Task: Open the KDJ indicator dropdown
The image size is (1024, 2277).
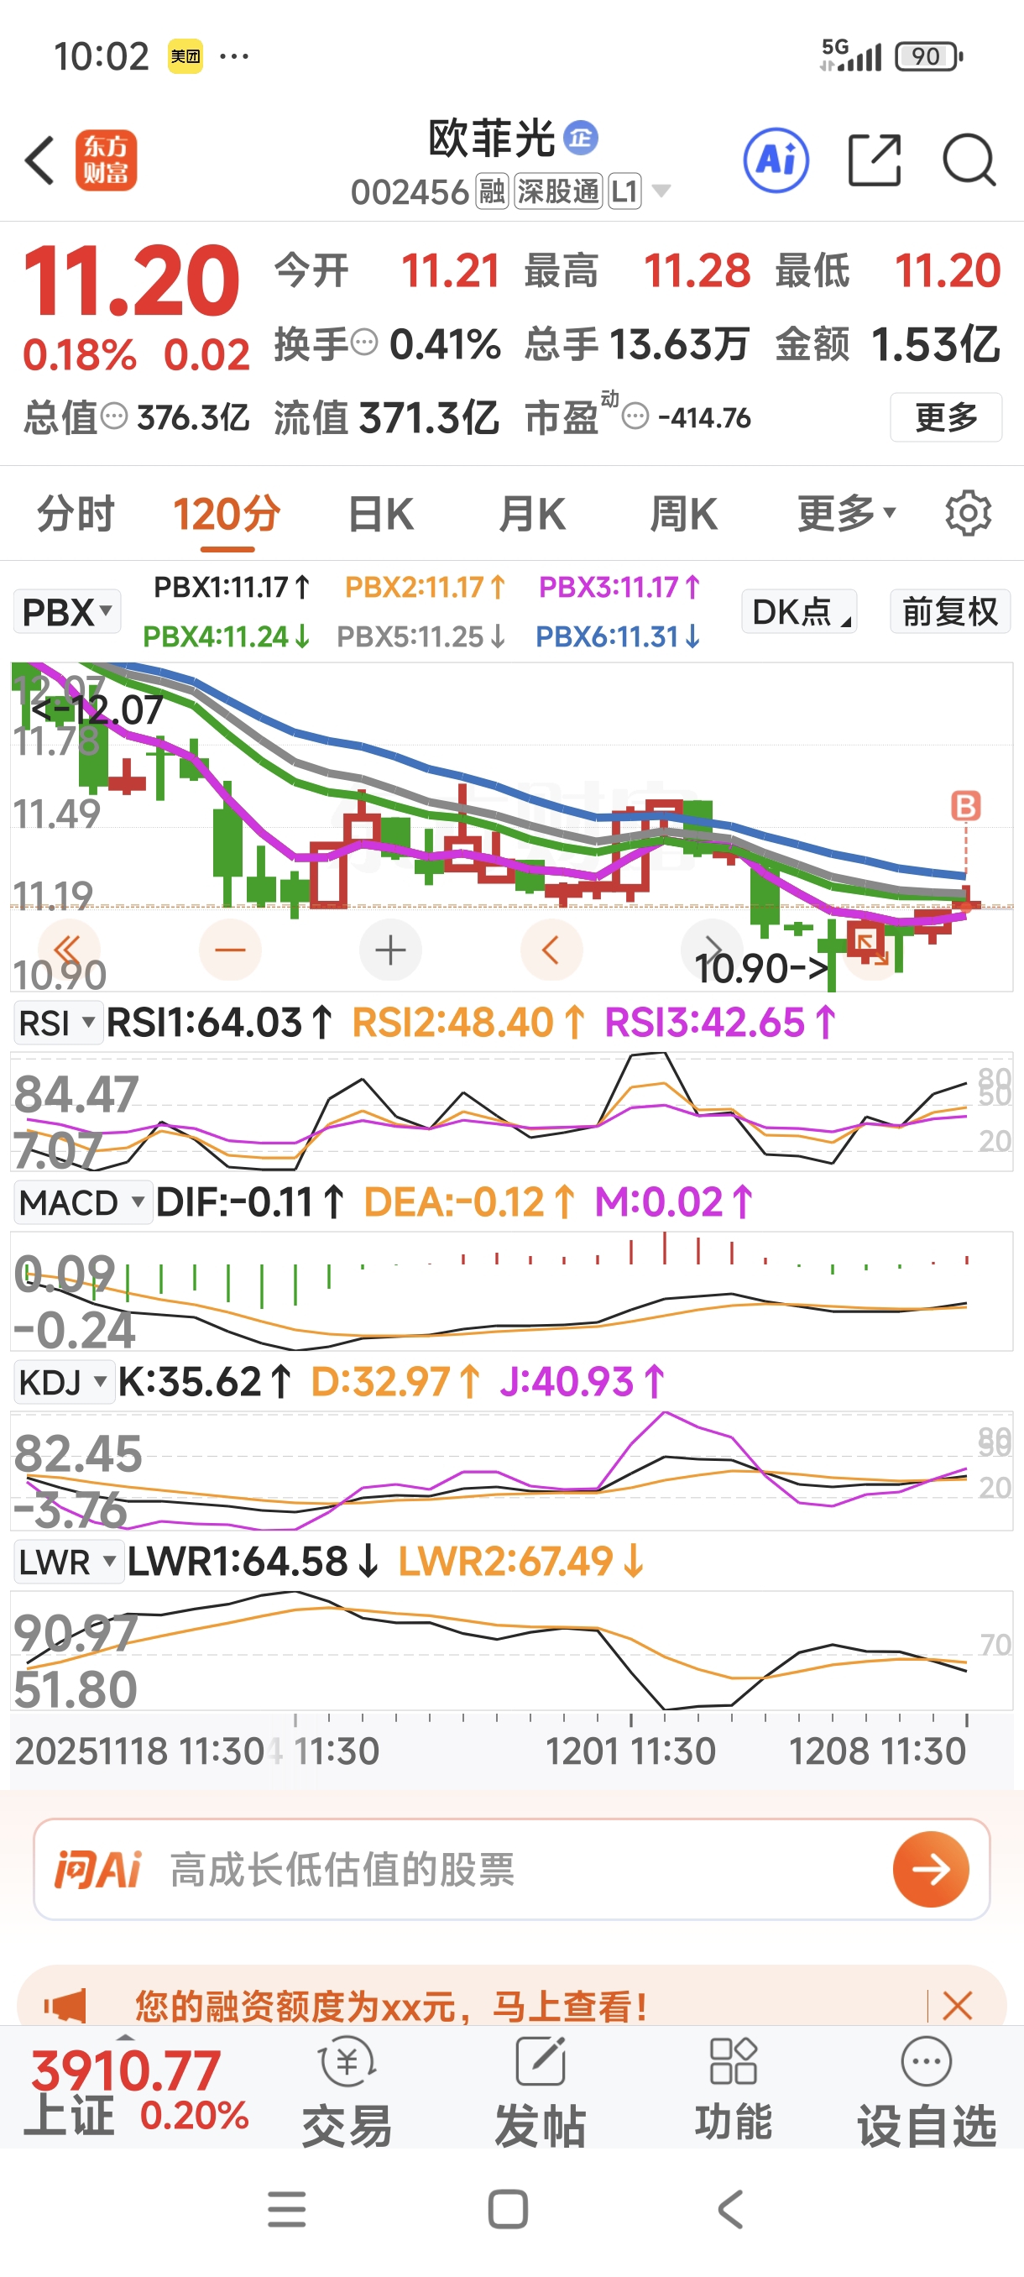Action: (64, 1382)
